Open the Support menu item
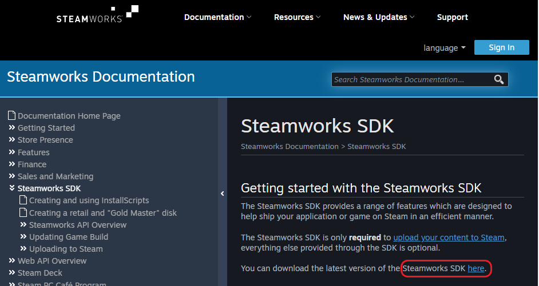Image resolution: width=539 pixels, height=286 pixels. point(453,17)
